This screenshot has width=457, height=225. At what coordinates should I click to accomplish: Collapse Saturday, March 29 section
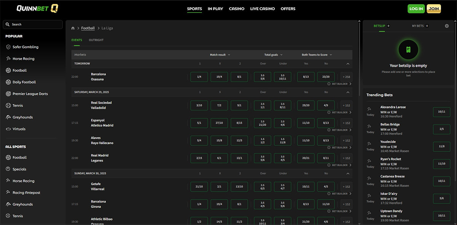coord(348,92)
